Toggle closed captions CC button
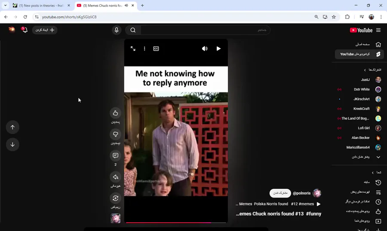This screenshot has height=231, width=387. pos(156,49)
